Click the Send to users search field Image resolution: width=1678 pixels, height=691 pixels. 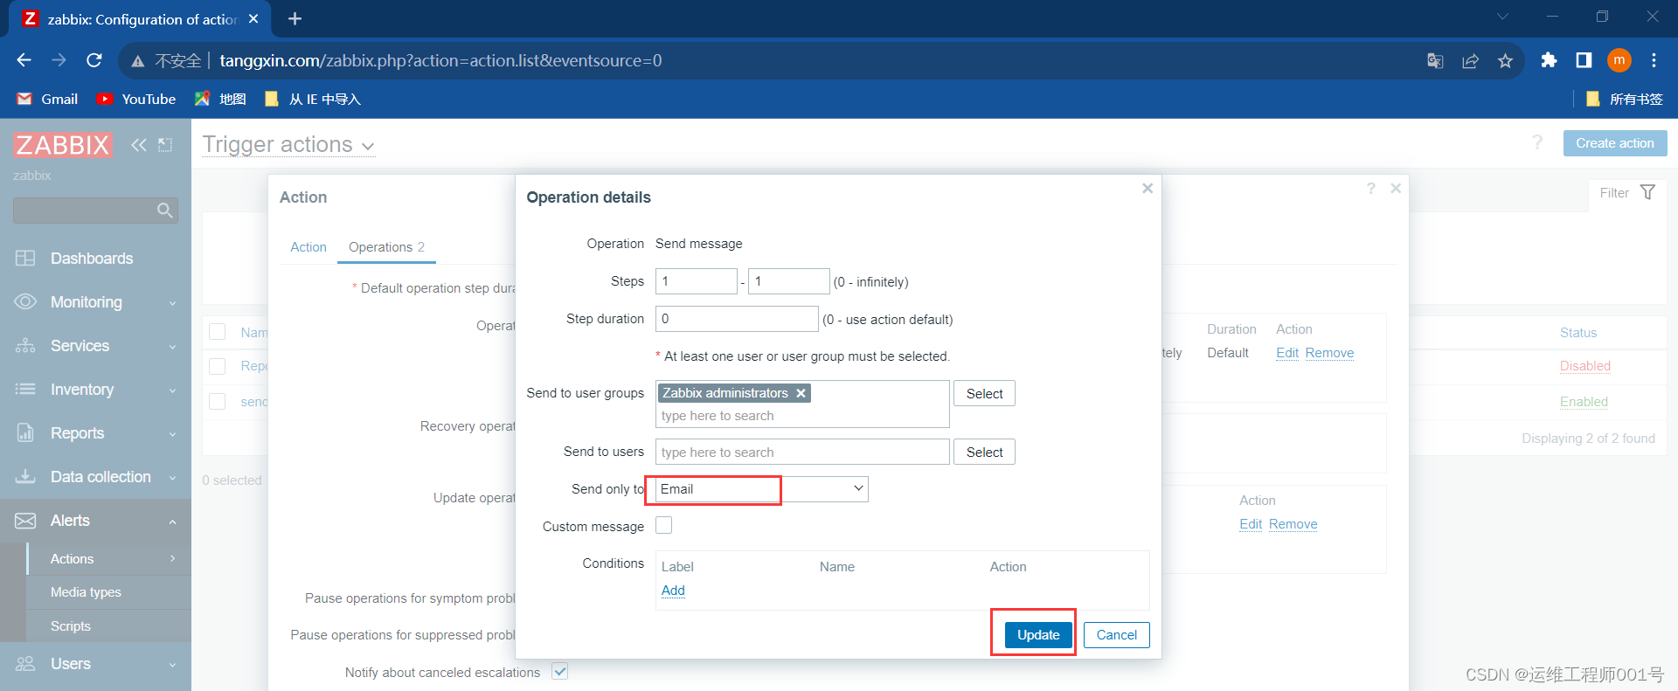[802, 452]
